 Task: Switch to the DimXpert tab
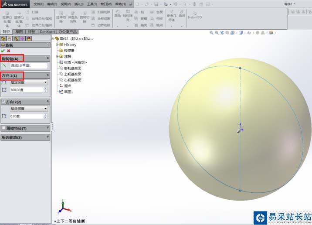(47, 32)
